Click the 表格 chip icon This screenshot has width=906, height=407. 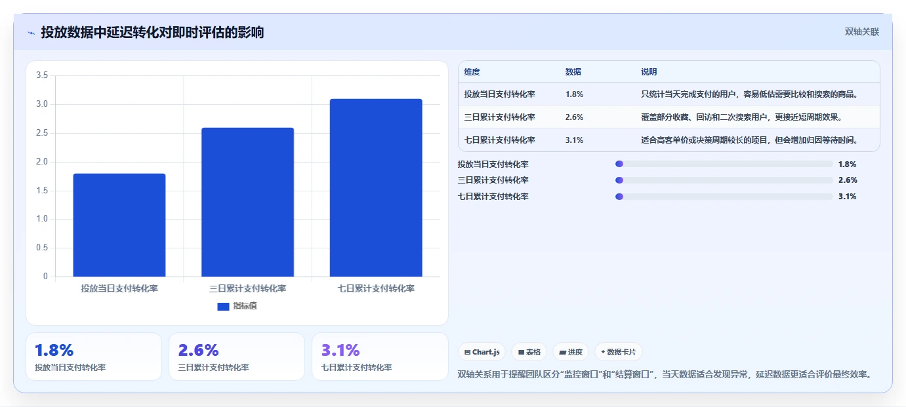coord(521,353)
